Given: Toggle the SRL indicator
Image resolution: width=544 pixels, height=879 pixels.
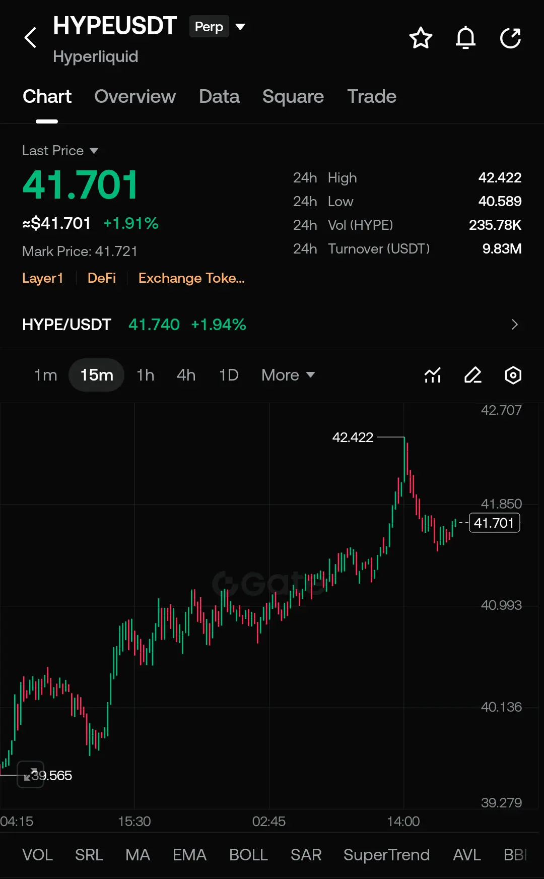Looking at the screenshot, I should tap(89, 855).
